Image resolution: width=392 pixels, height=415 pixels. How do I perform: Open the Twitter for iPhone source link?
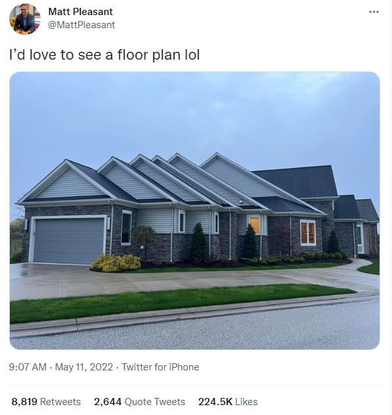[x=160, y=367]
